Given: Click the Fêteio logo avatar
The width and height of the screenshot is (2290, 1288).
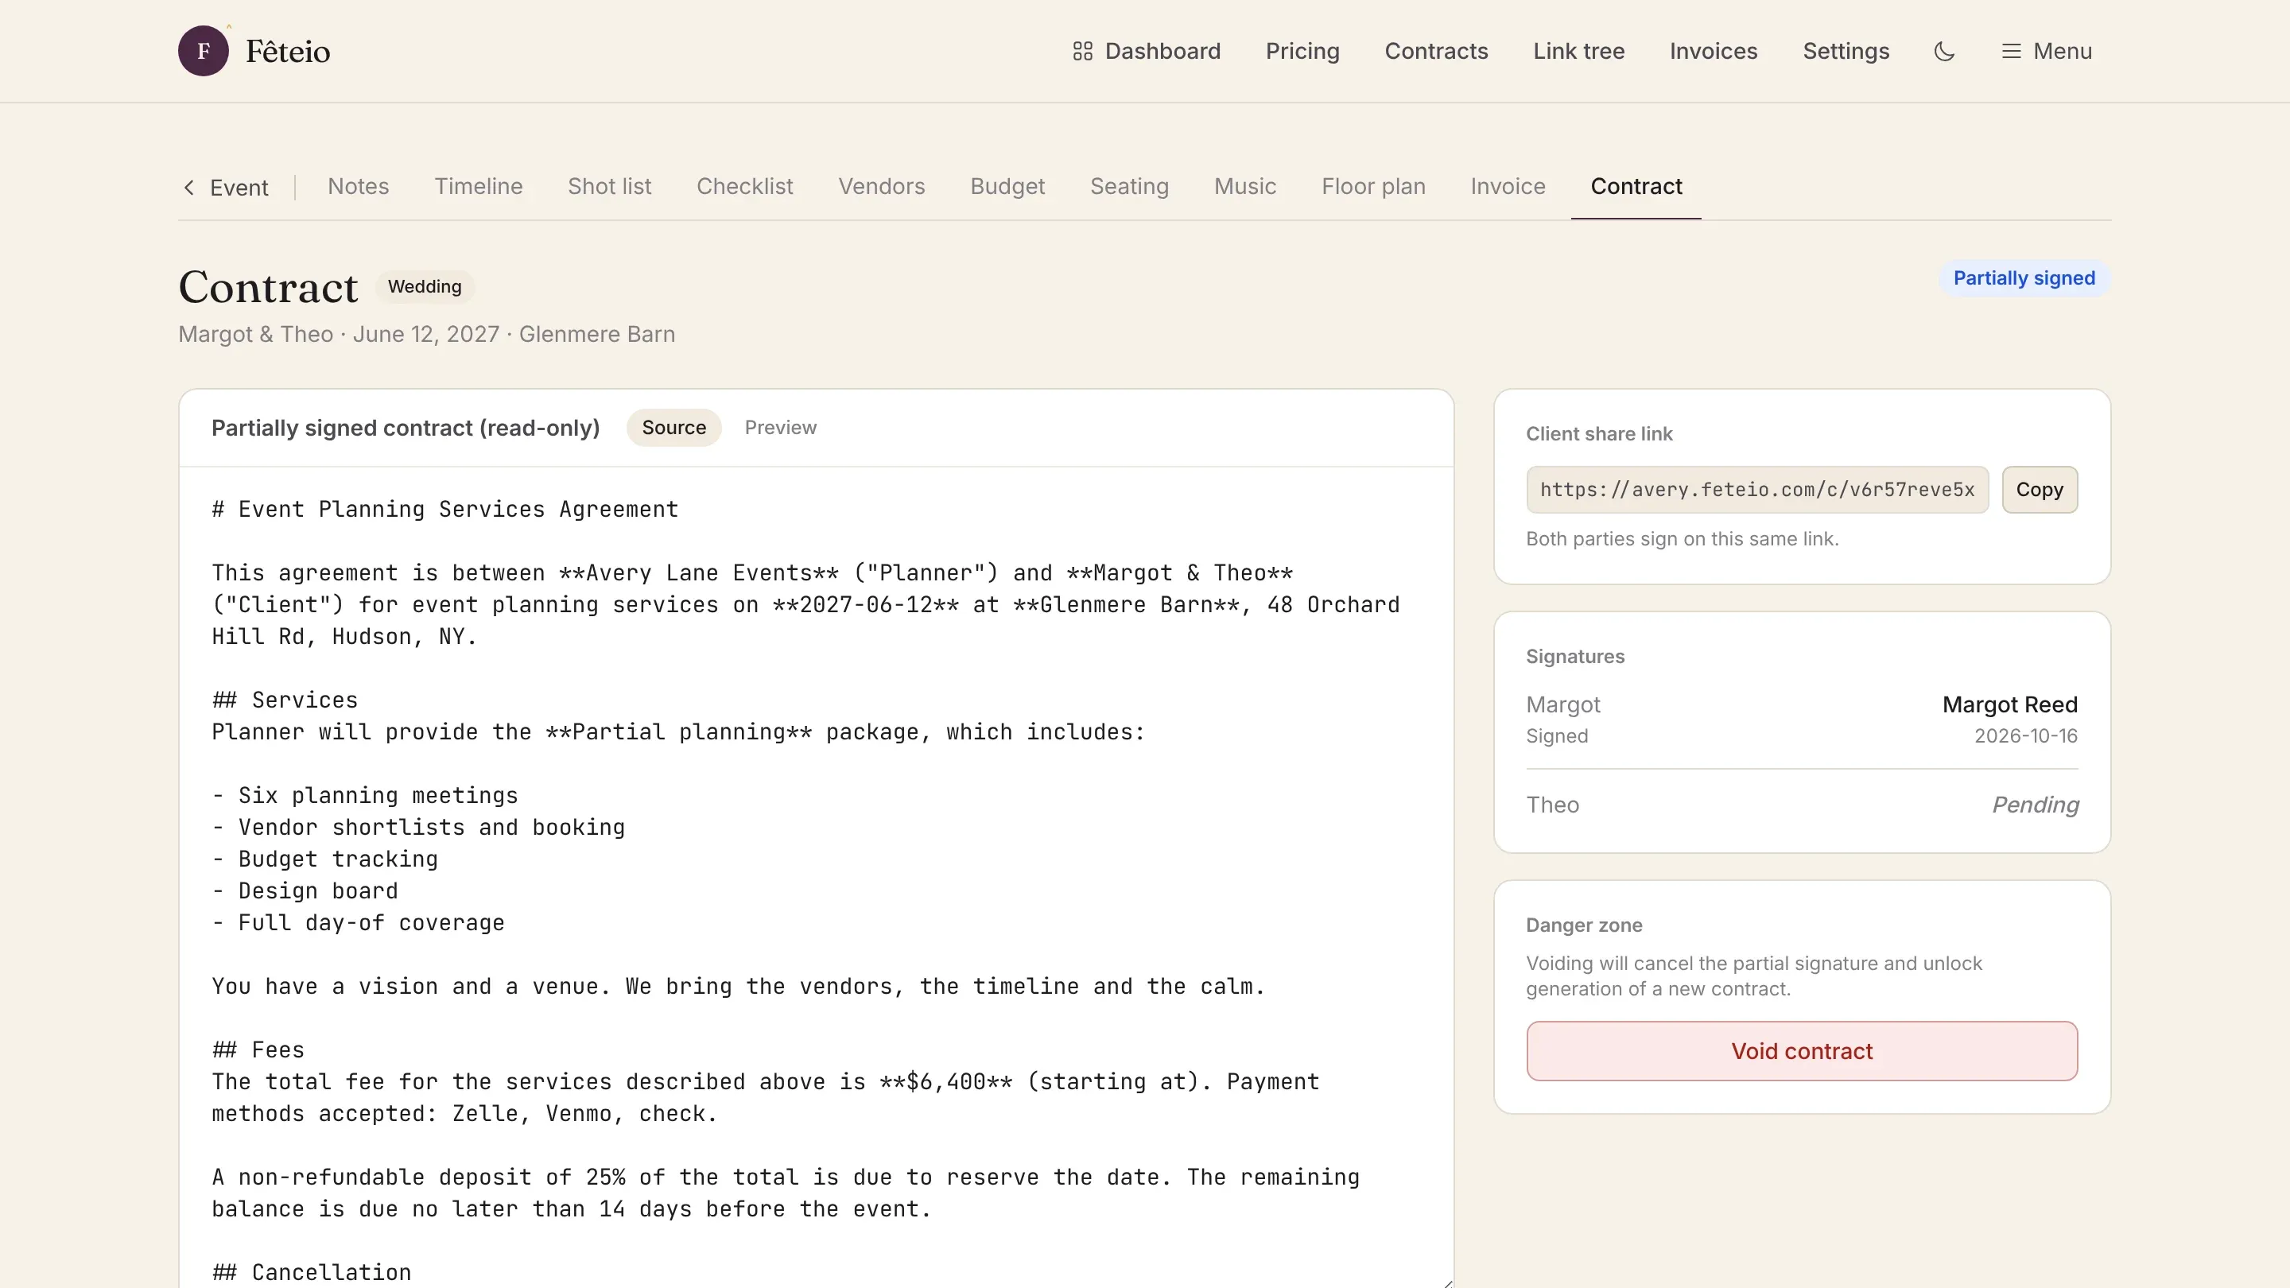Looking at the screenshot, I should tap(204, 51).
